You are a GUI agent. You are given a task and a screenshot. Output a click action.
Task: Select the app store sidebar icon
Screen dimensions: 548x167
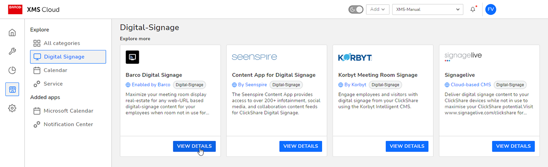(12, 89)
